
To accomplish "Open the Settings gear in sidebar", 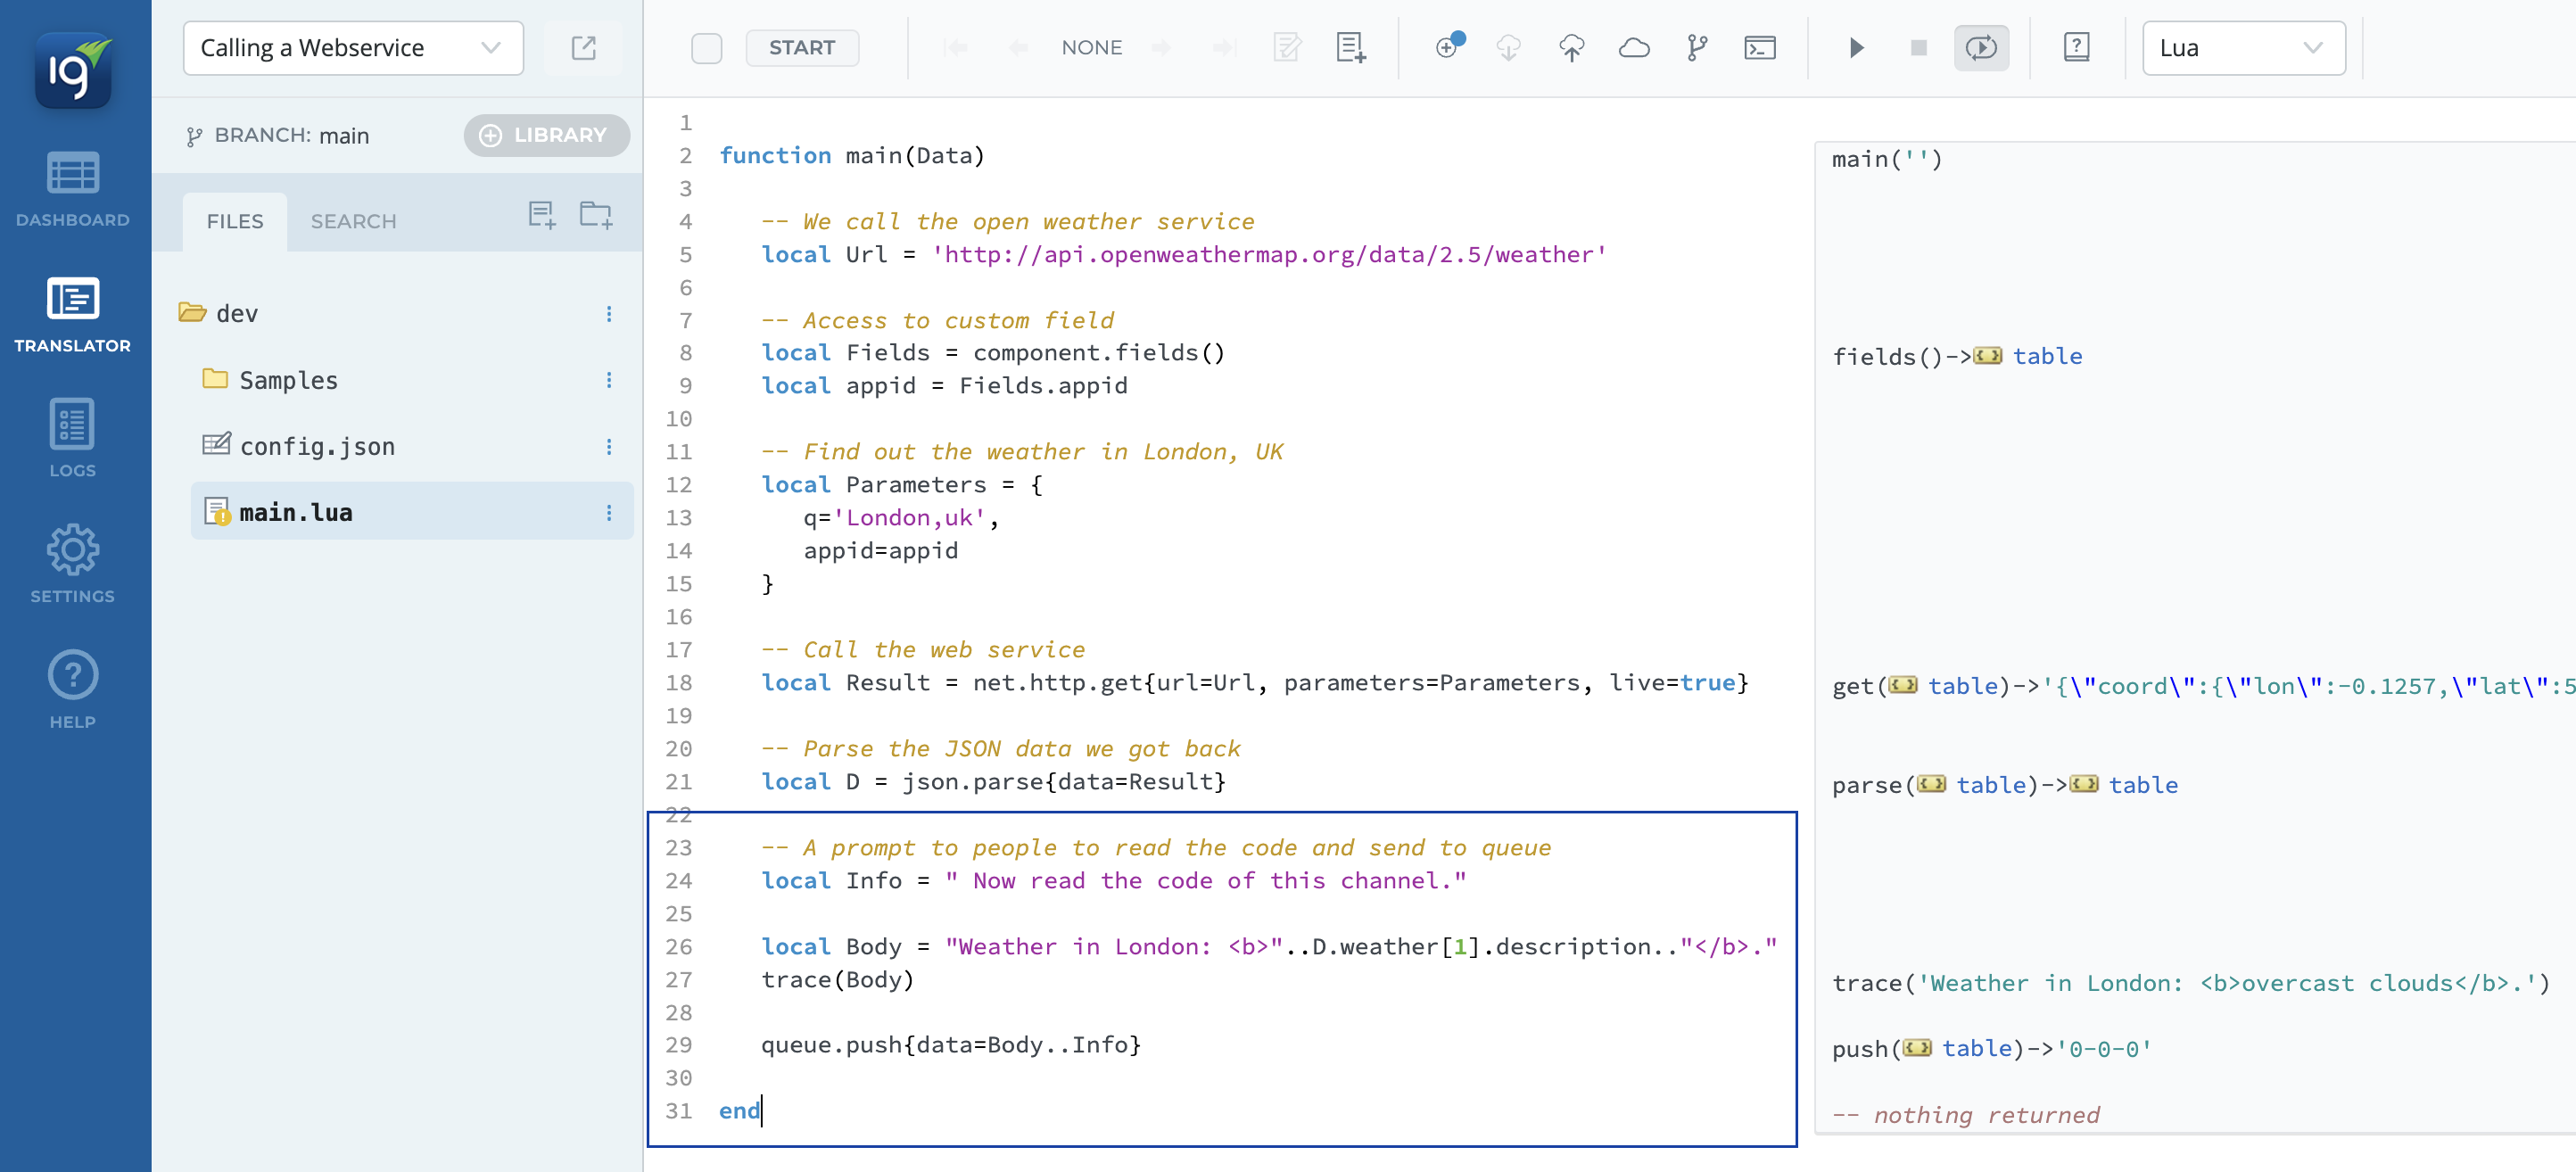I will (x=72, y=564).
